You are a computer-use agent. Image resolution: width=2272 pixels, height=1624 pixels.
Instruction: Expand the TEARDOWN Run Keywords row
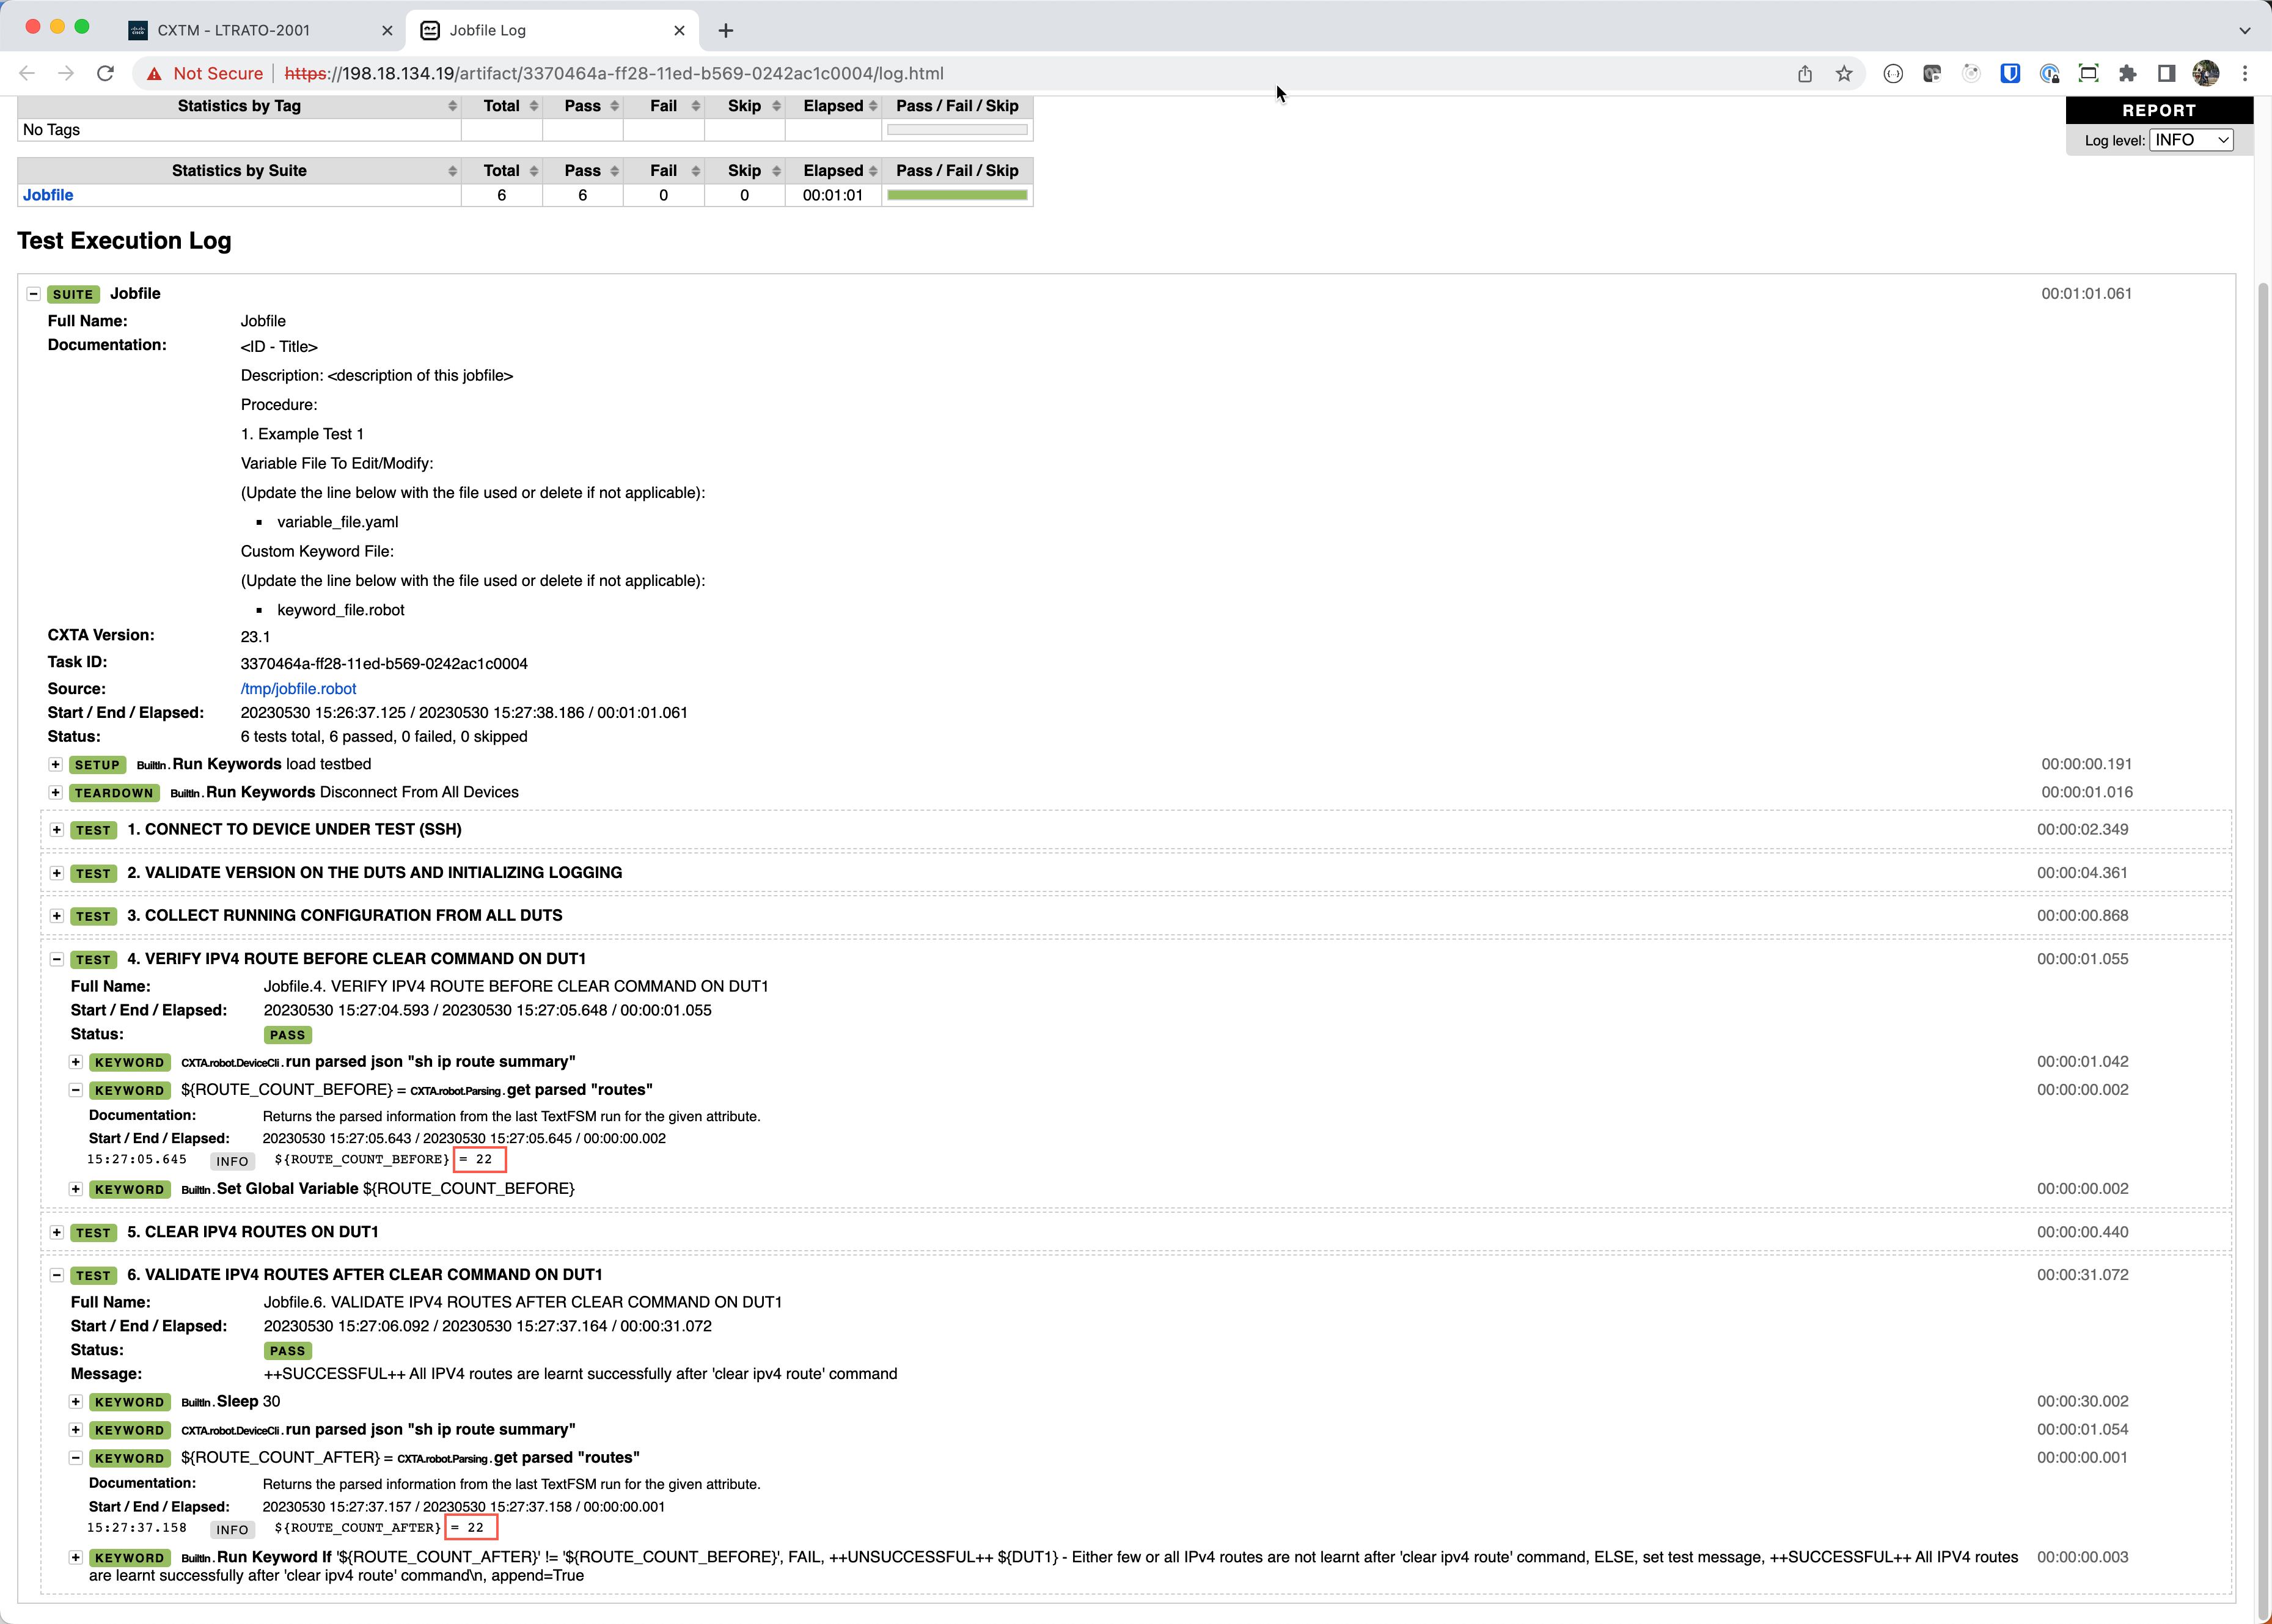tap(56, 793)
